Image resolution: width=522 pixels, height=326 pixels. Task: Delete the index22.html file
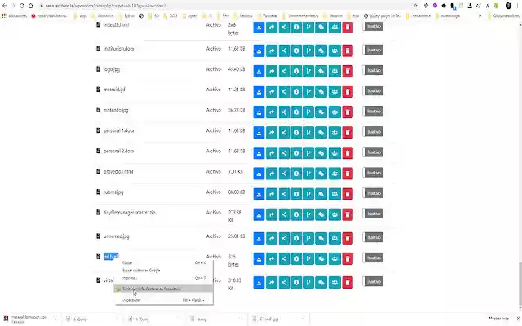(x=347, y=27)
